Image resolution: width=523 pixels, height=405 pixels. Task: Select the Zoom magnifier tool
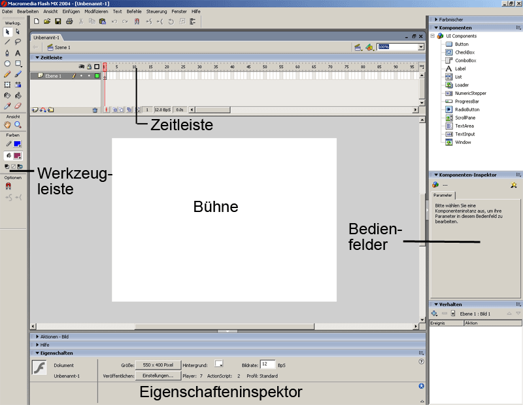[18, 124]
